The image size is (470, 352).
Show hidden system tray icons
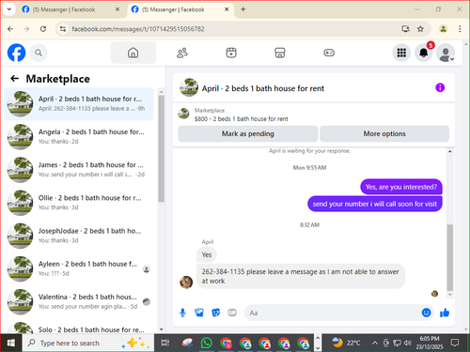(x=374, y=343)
